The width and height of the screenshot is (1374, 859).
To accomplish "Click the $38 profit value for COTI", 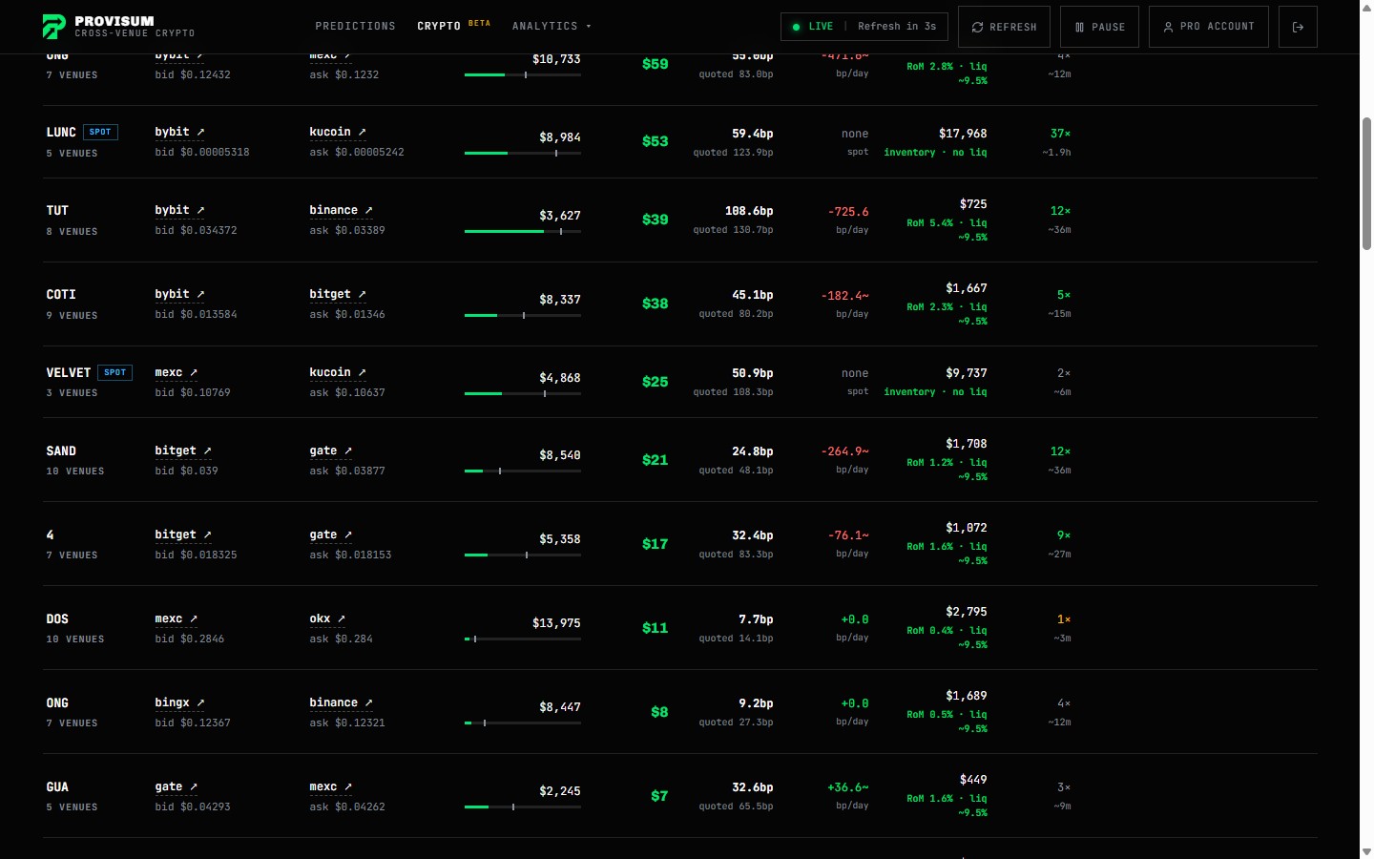I will pos(655,304).
